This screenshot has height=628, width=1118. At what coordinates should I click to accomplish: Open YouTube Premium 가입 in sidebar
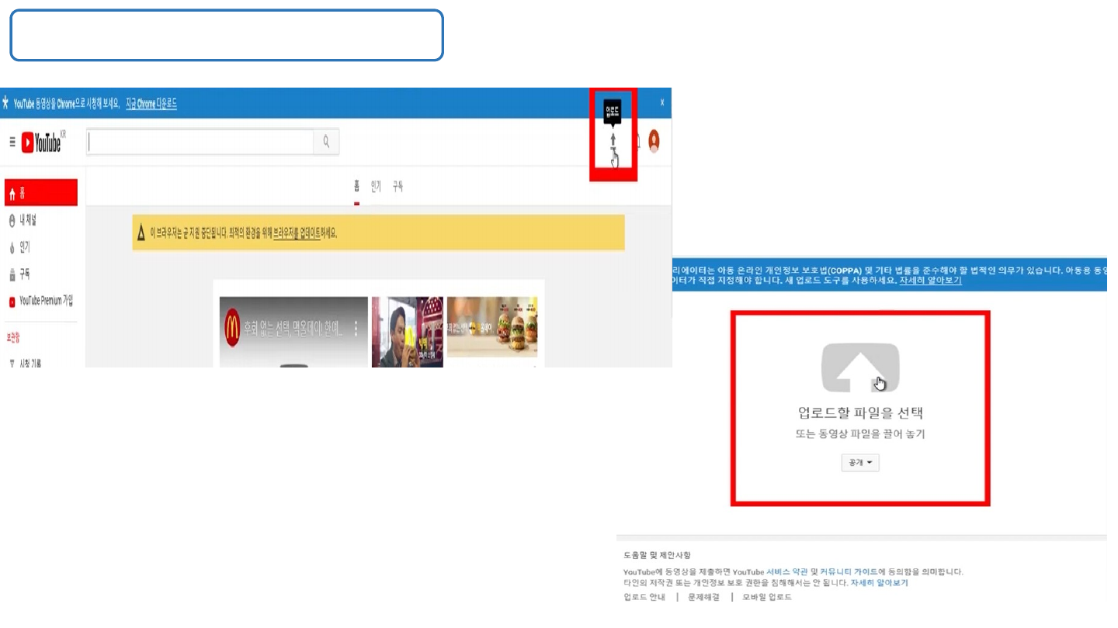point(45,301)
